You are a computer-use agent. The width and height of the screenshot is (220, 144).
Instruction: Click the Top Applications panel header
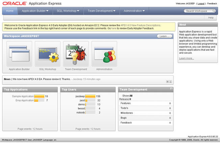30,90
